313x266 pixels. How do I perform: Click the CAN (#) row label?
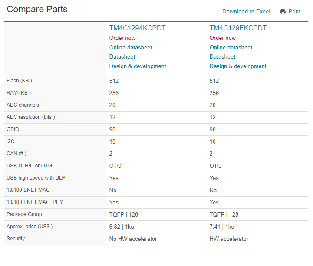16,154
